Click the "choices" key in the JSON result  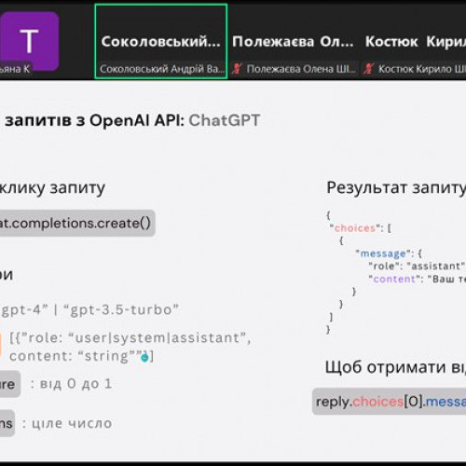(355, 228)
